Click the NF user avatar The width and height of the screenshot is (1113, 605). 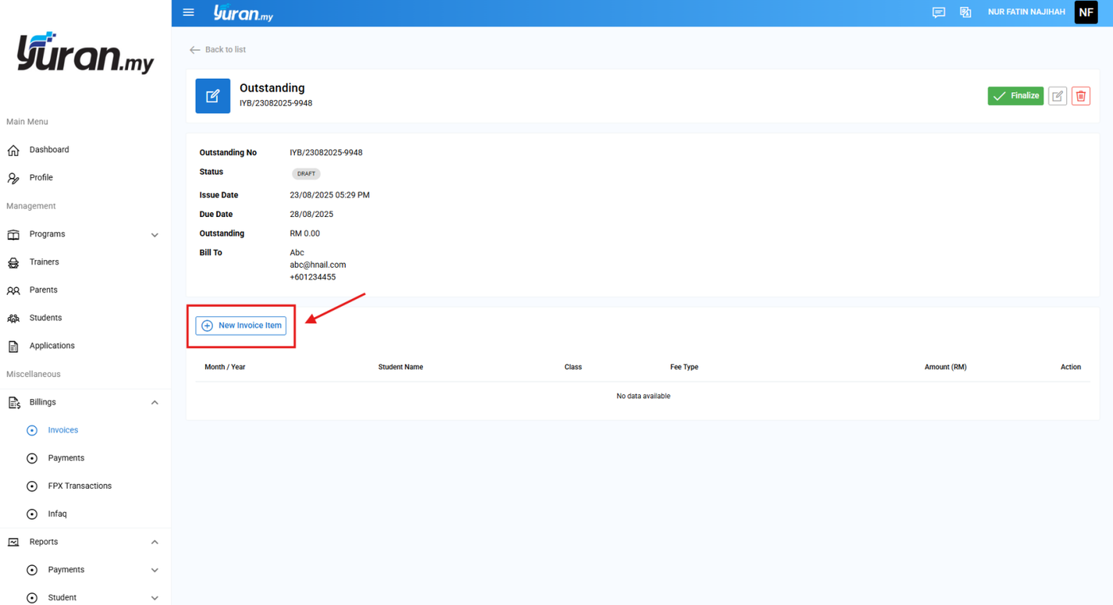[1086, 13]
